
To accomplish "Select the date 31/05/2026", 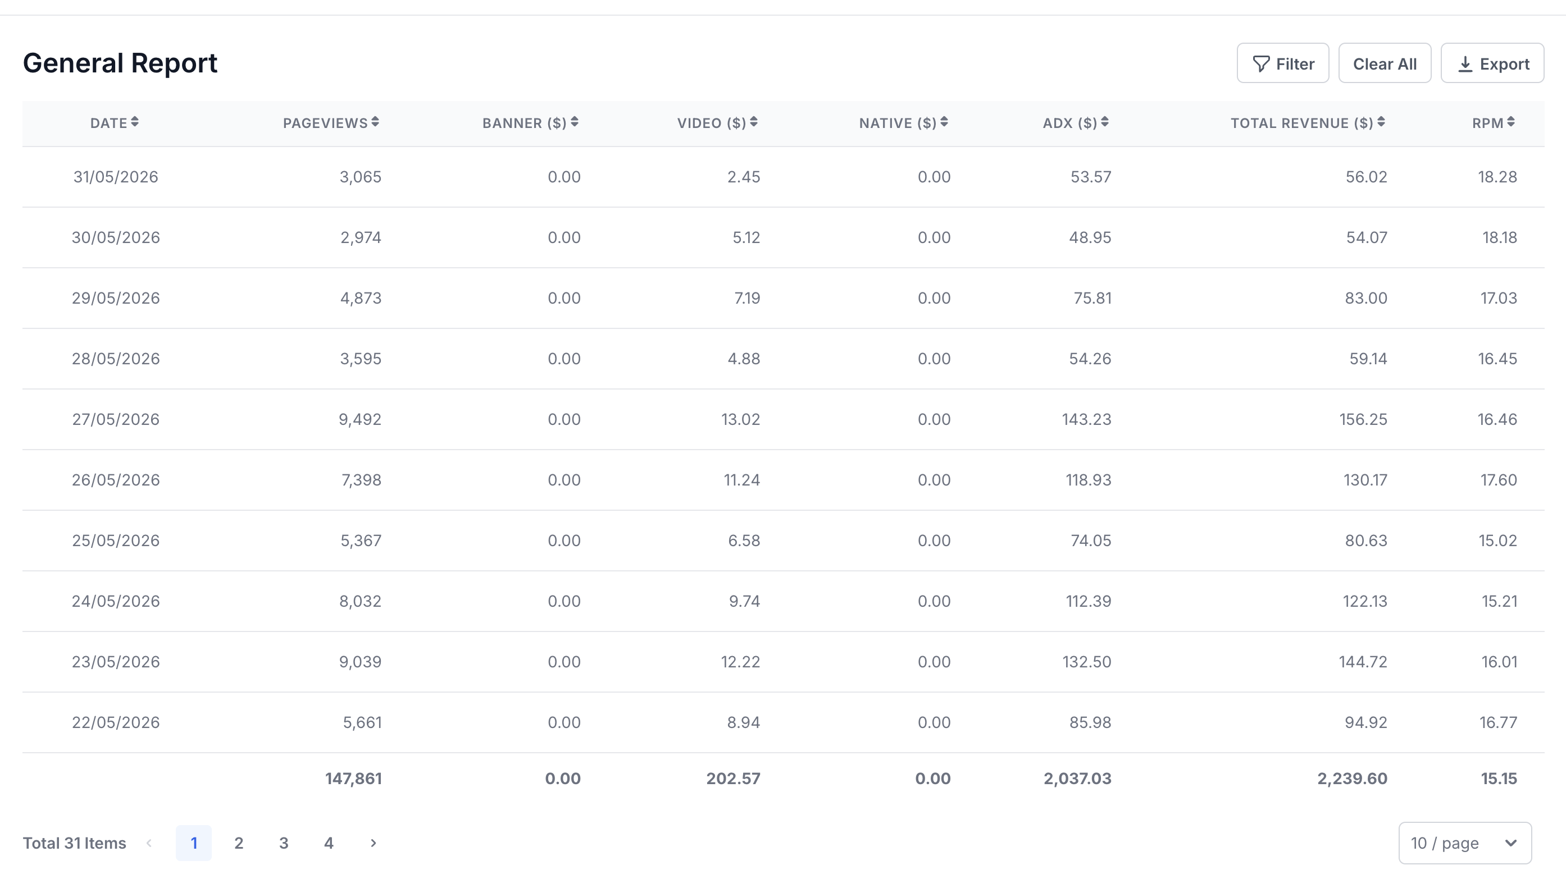I will 116,177.
